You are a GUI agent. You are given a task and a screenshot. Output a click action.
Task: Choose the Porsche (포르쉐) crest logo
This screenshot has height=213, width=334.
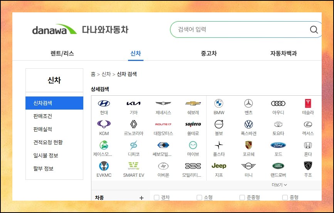[248, 145]
